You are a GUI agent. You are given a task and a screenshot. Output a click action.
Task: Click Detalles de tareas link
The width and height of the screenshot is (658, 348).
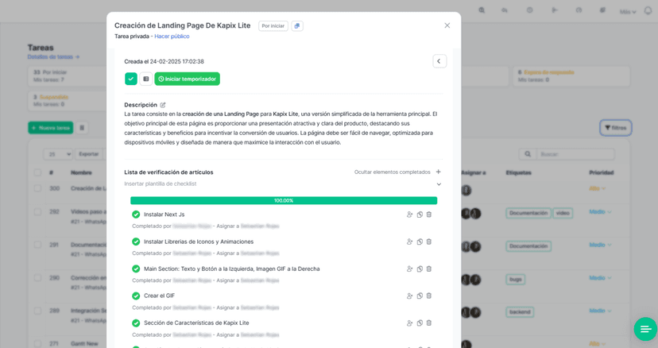pos(53,56)
